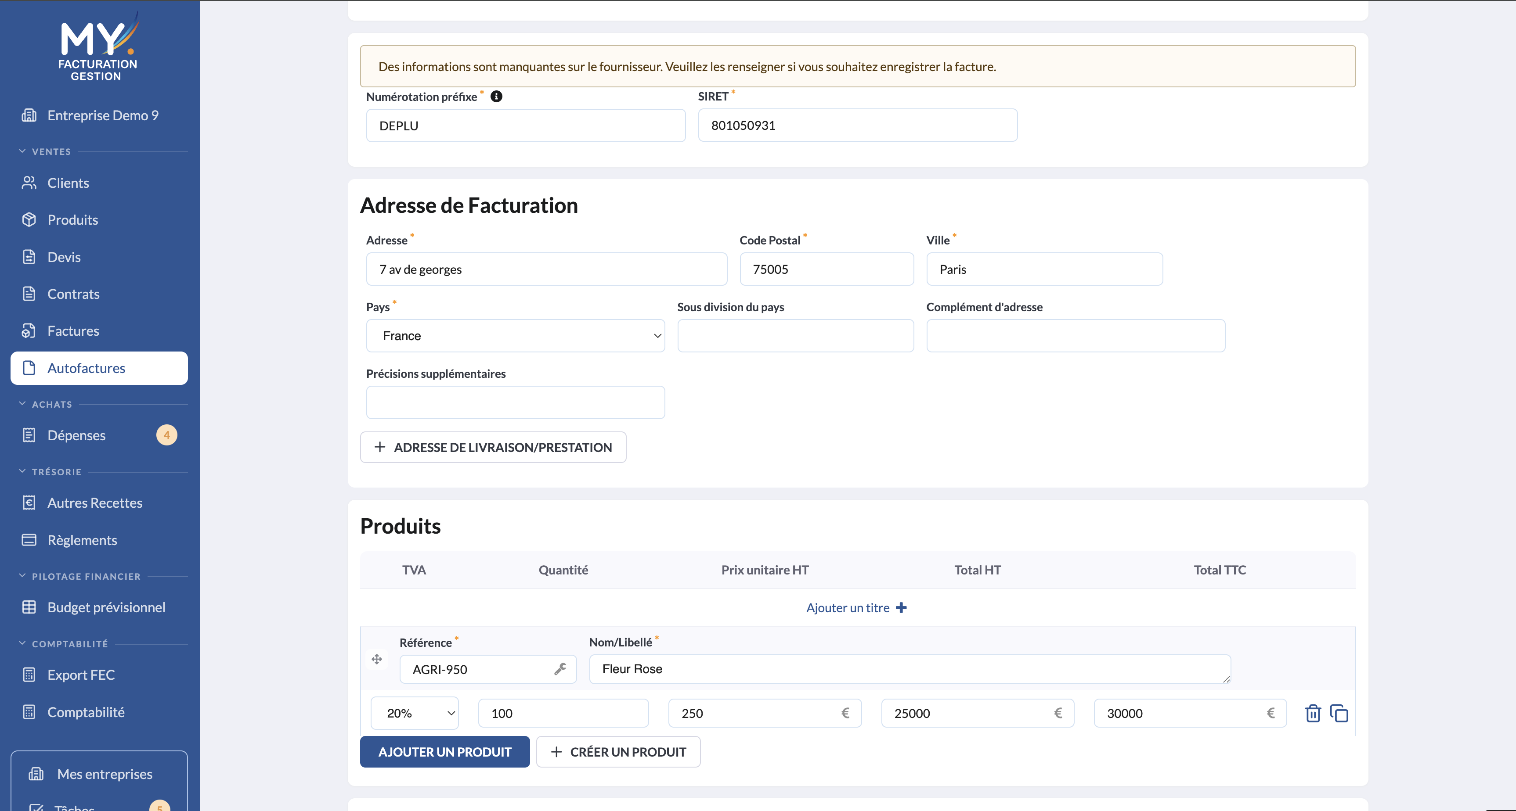Click the Mes entreprises building icon
The width and height of the screenshot is (1516, 811).
click(36, 774)
